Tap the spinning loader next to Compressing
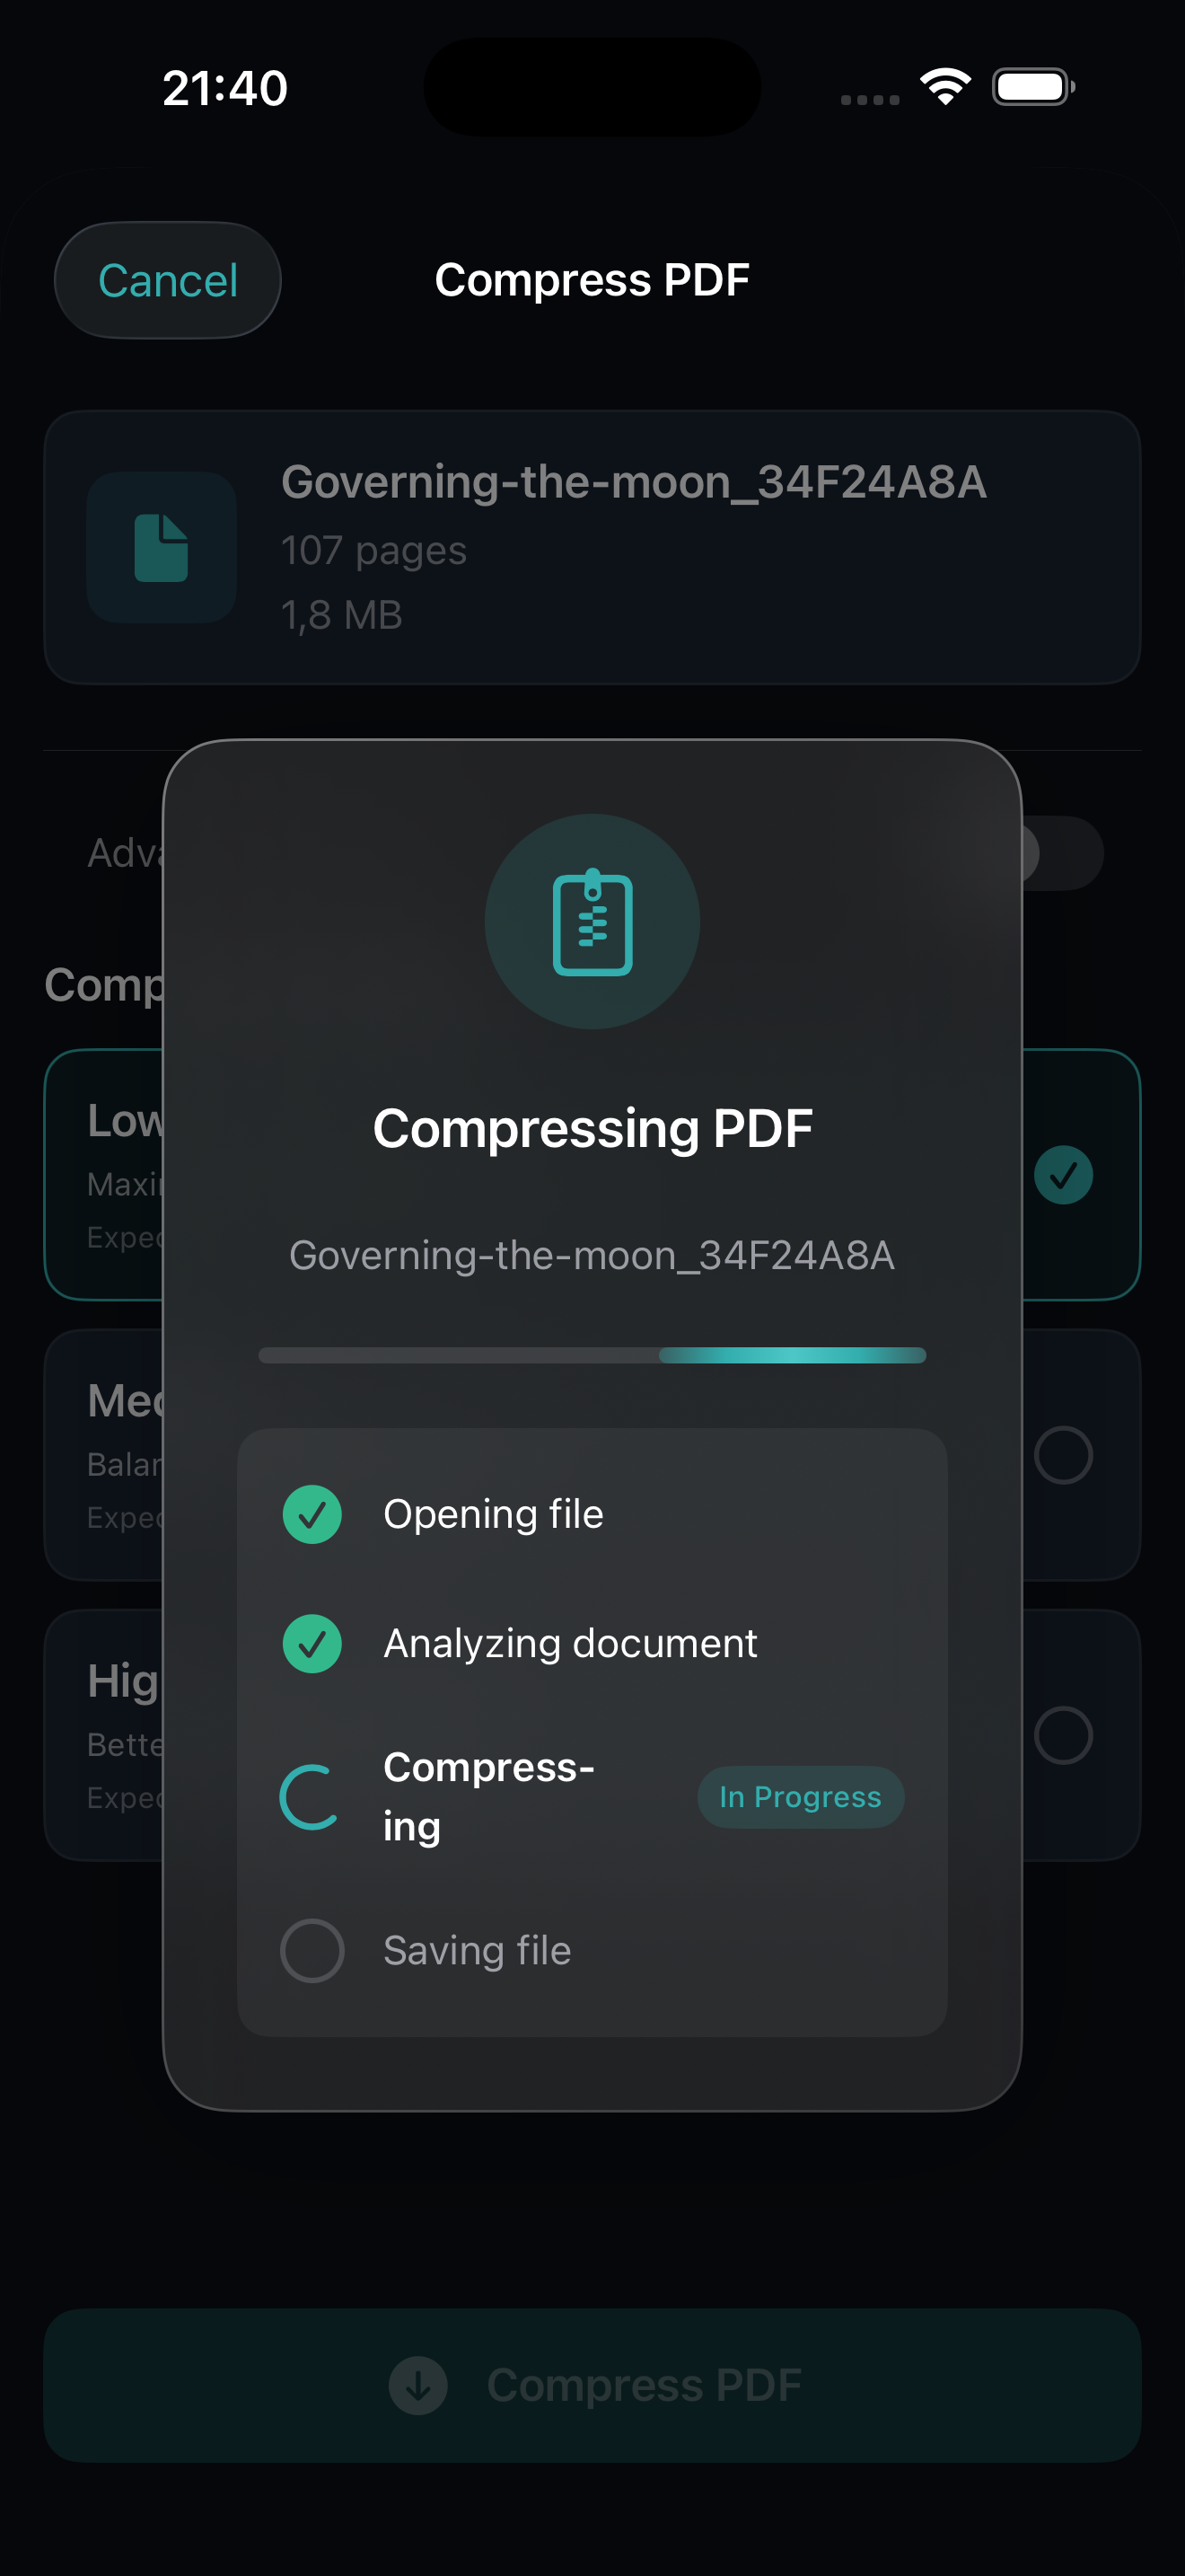Image resolution: width=1185 pixels, height=2576 pixels. 310,1797
